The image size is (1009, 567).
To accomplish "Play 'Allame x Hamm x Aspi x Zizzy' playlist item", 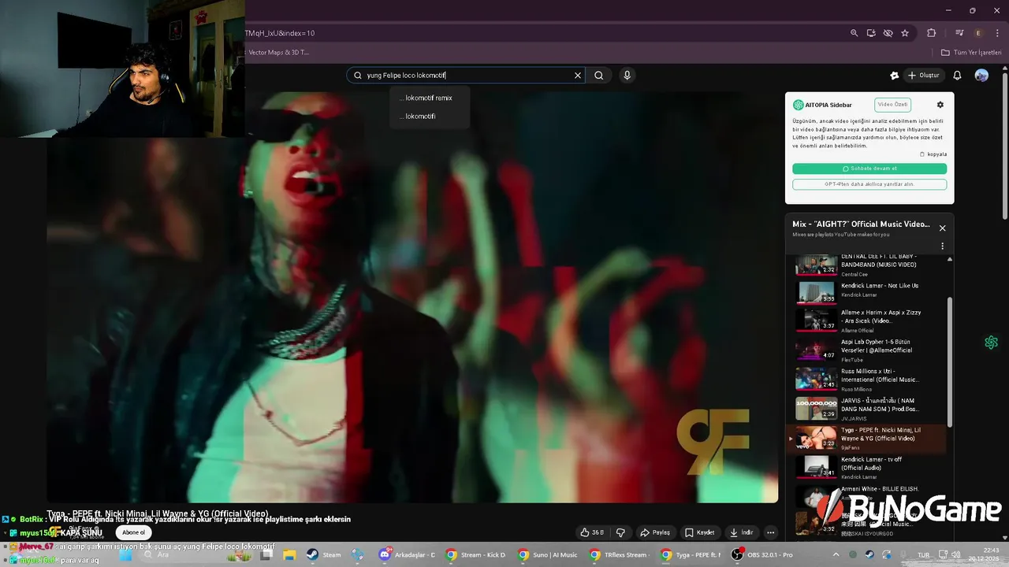I will pyautogui.click(x=867, y=320).
